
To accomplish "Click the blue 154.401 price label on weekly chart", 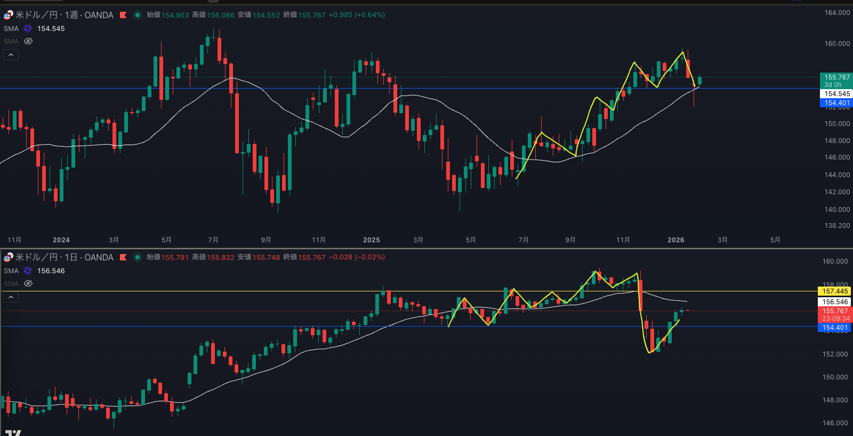I will click(836, 104).
